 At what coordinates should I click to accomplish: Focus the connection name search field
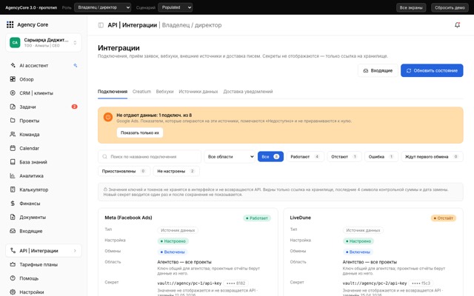point(150,156)
